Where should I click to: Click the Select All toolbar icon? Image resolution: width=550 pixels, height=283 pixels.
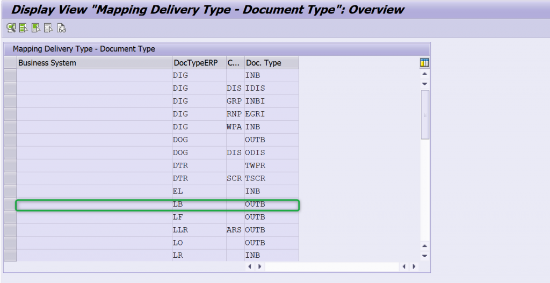pyautogui.click(x=24, y=28)
